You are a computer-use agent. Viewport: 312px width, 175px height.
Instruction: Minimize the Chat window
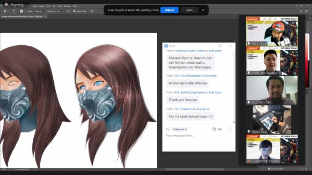209,46
